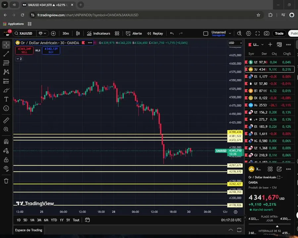This screenshot has width=298, height=238.
Task: Select the crosshair cursor tool
Action: (6, 45)
